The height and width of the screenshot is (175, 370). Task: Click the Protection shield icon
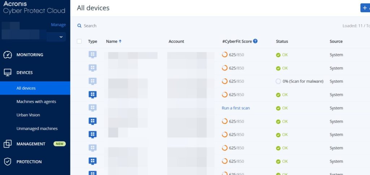[8, 162]
